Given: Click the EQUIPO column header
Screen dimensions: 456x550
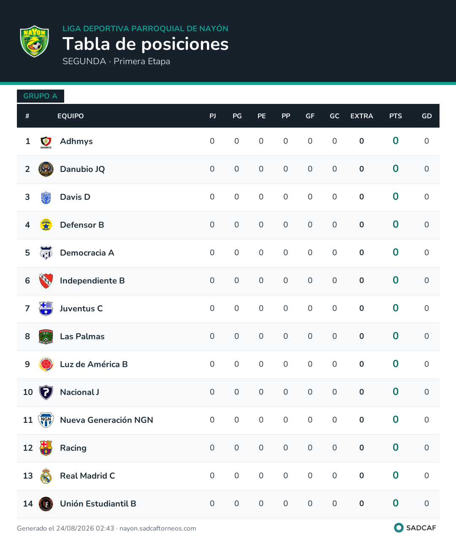Looking at the screenshot, I should 71,116.
